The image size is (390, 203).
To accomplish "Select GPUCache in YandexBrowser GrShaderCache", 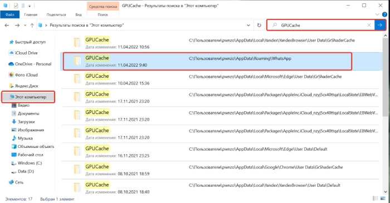I will pos(221,43).
